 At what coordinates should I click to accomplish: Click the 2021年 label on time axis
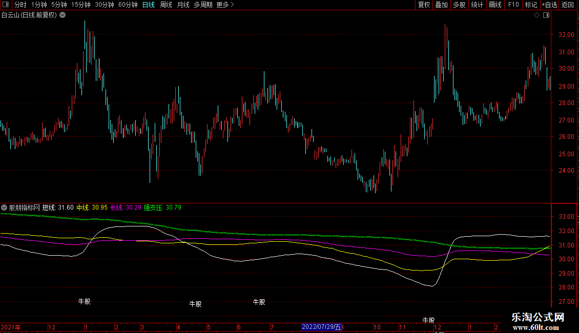pyautogui.click(x=11, y=327)
